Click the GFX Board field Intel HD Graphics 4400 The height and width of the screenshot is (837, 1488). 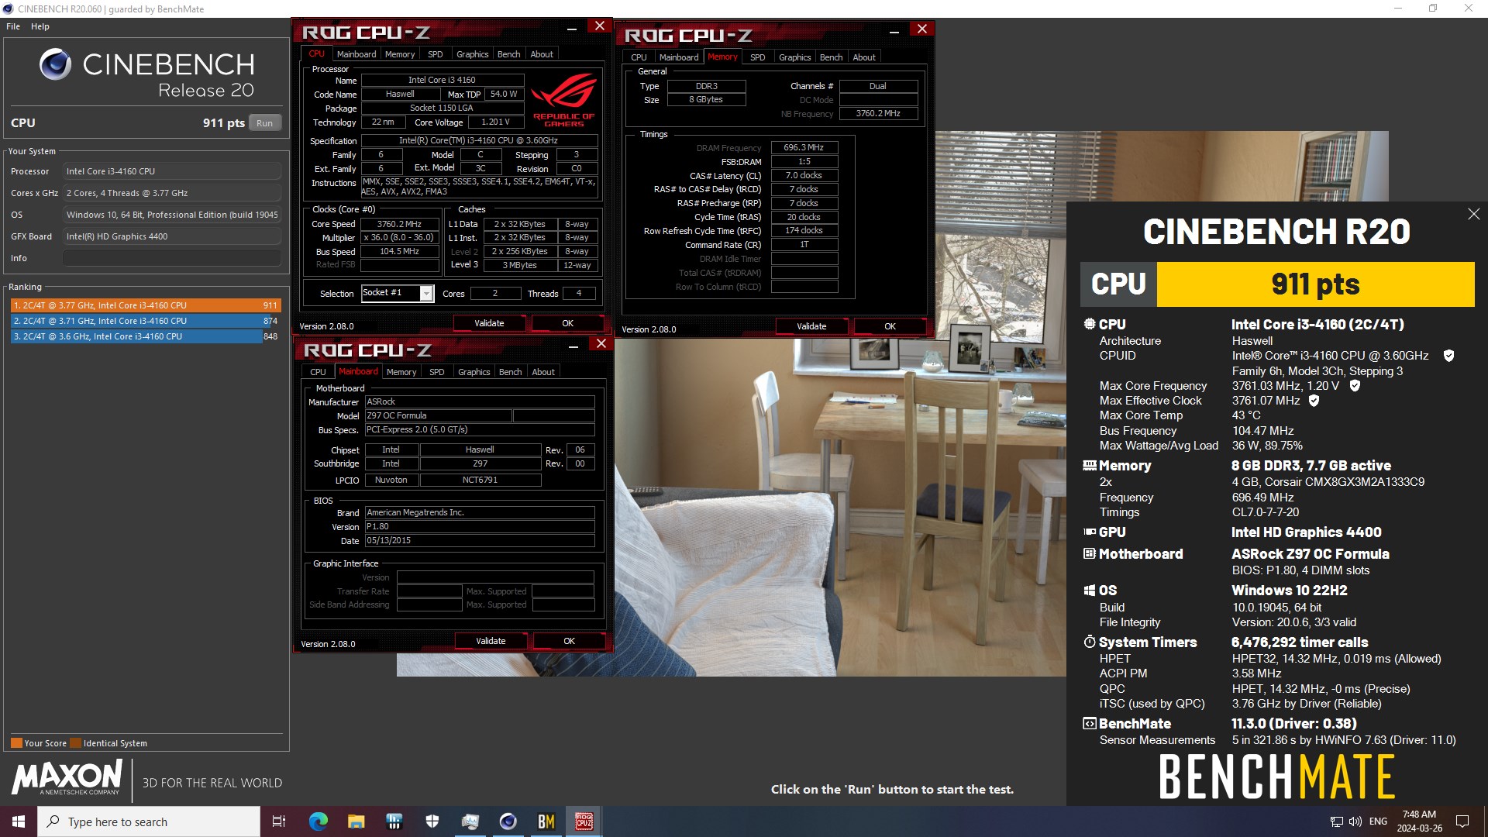pyautogui.click(x=172, y=236)
